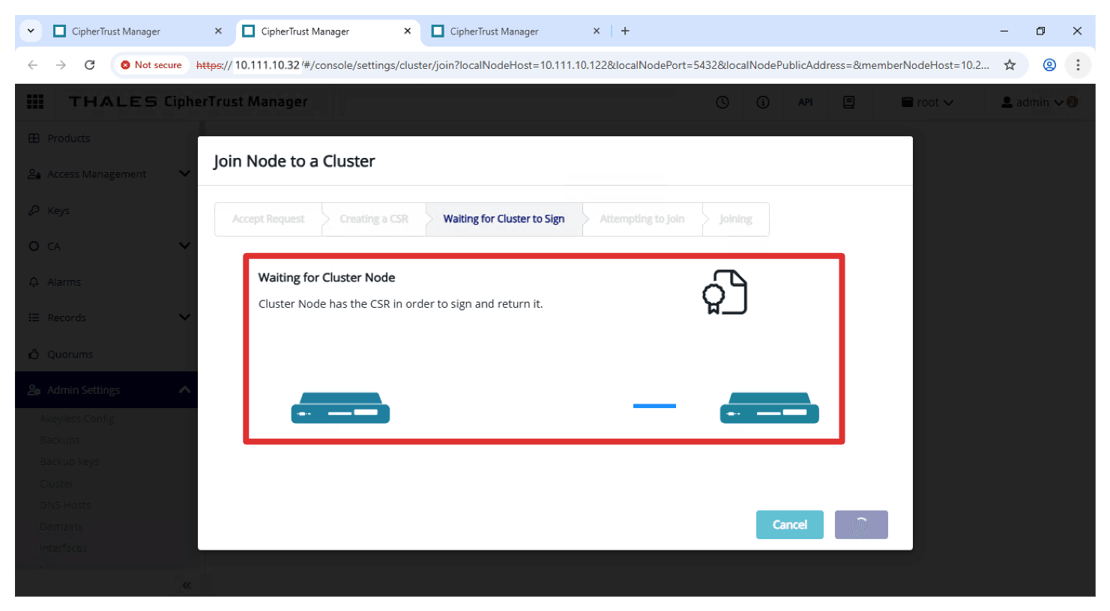The width and height of the screenshot is (1110, 611).
Task: Click 'Cluster Node has the CSR' message
Action: click(401, 304)
